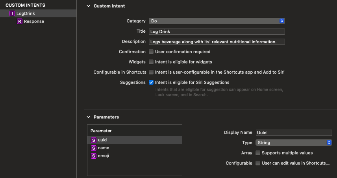
Task: Collapse the Parameters section
Action: coord(88,117)
